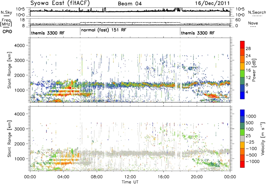Click the '16:00' time axis label
Viewport: 266px width, 184px height.
pyautogui.click(x=163, y=177)
